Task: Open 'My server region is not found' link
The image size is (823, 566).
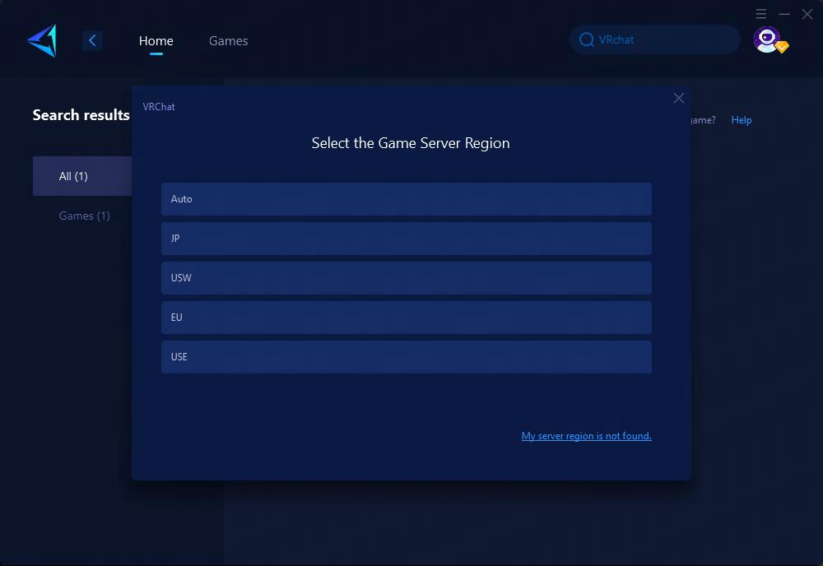Action: [x=586, y=436]
